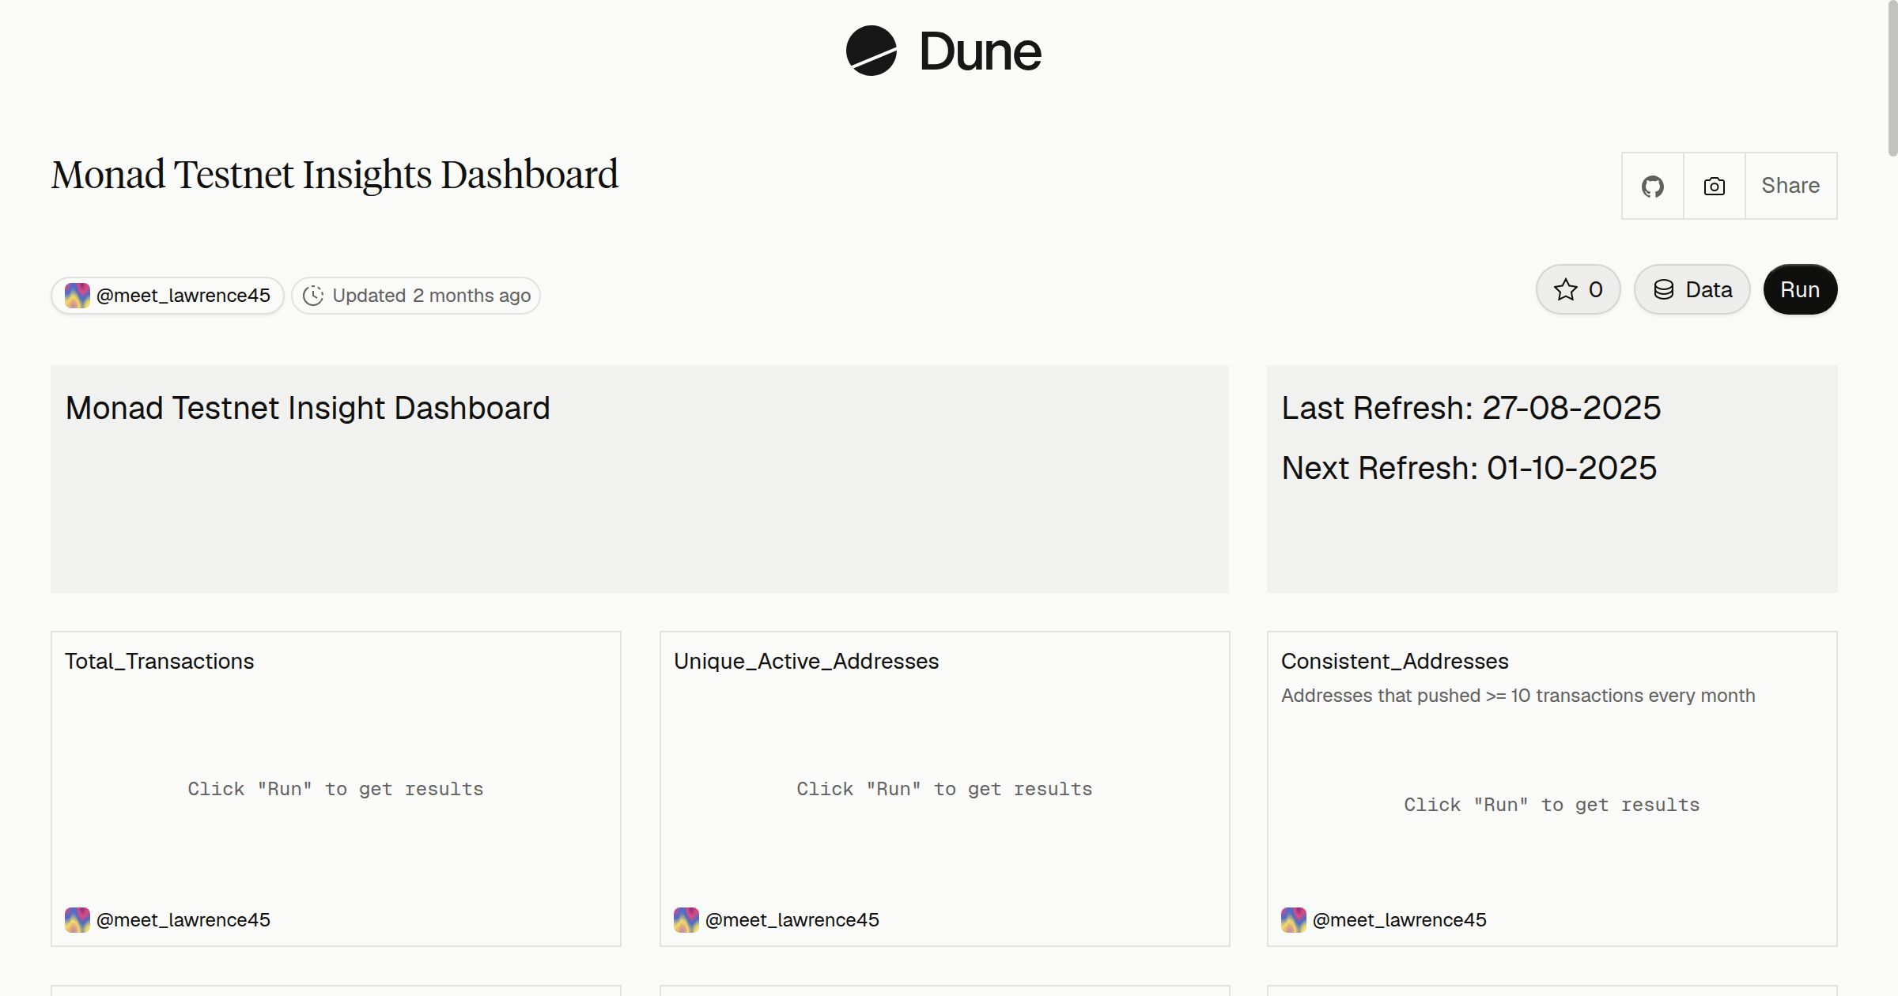Click Consistent_Addresses card's Run placeholder message
Screen dimensions: 1898x996
pos(1552,805)
